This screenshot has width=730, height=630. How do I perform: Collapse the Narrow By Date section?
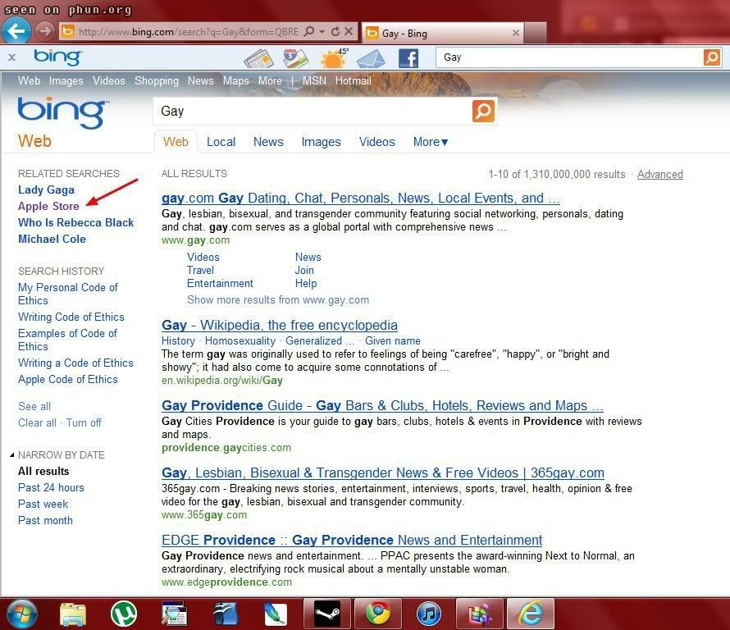(x=12, y=455)
